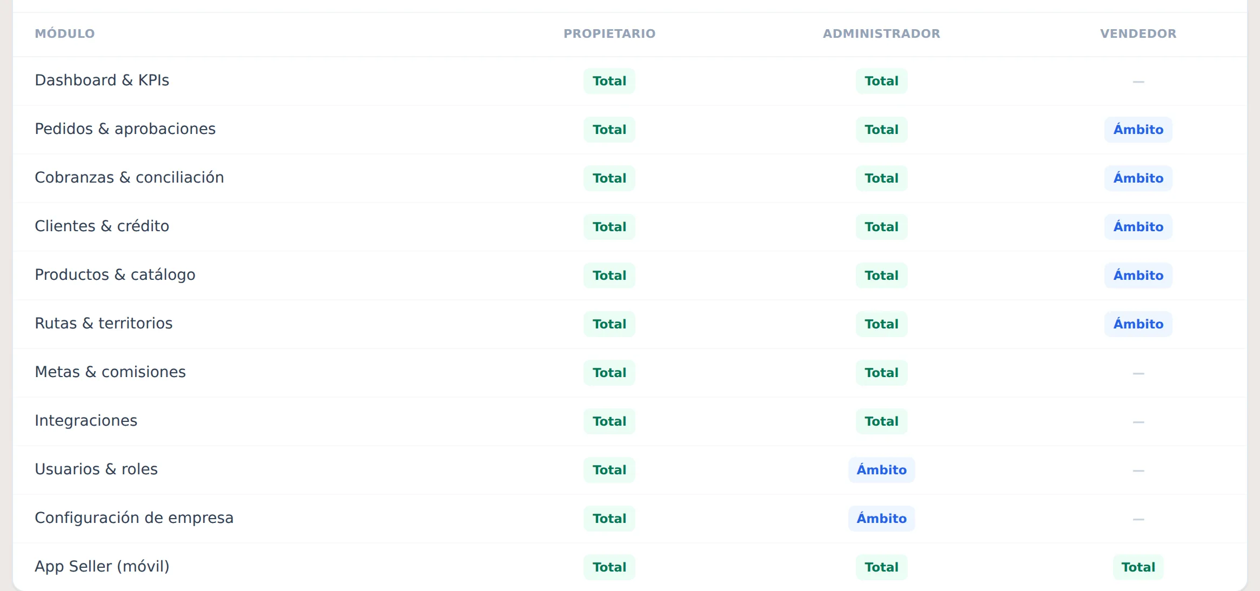Click the ADMINISTRADOR column header
Image resolution: width=1260 pixels, height=591 pixels.
click(x=882, y=33)
